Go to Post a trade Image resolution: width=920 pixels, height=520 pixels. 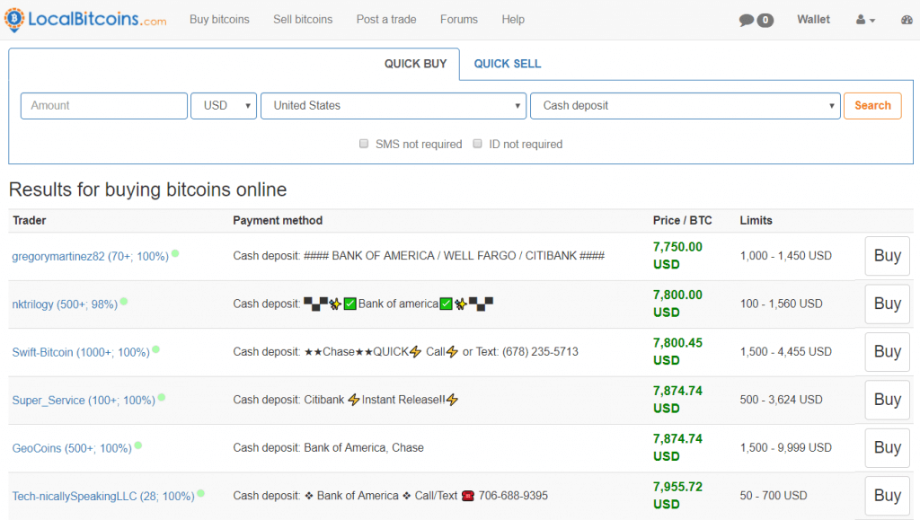[386, 20]
